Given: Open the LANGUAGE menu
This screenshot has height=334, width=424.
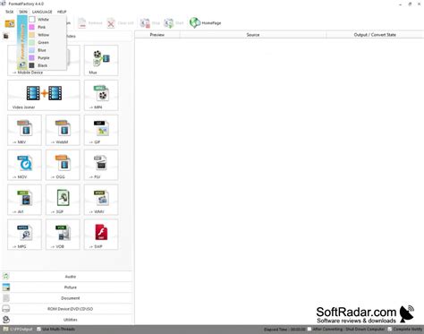Looking at the screenshot, I should coord(42,12).
